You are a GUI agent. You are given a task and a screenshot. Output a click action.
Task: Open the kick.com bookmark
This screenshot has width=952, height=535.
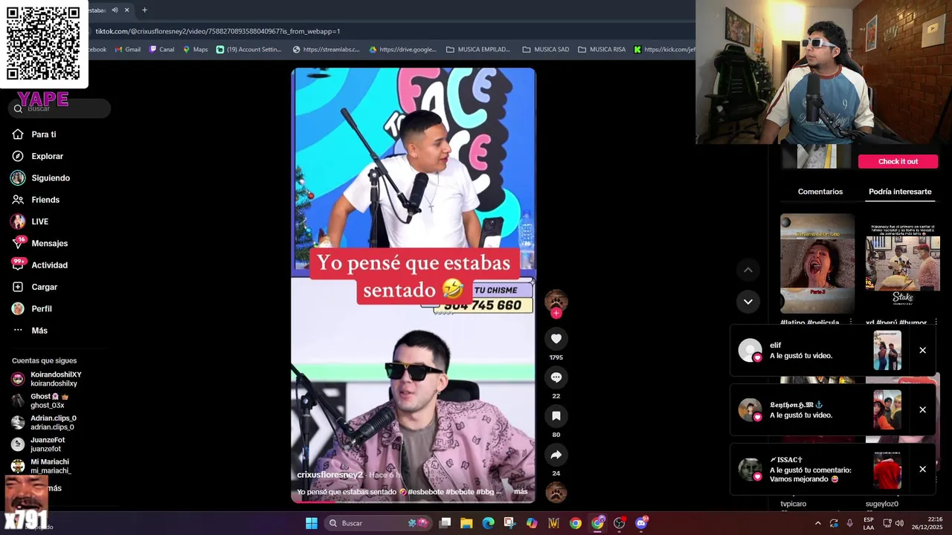(x=665, y=50)
